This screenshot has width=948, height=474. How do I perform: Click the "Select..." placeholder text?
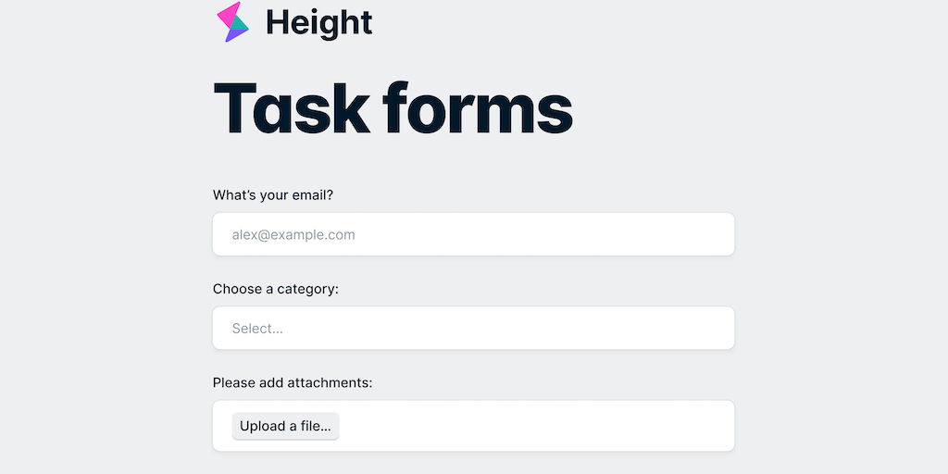click(257, 329)
